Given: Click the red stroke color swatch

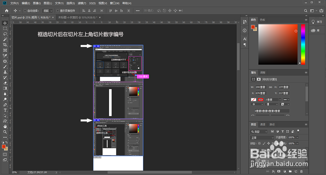Looking at the screenshot, I should click(x=261, y=100).
